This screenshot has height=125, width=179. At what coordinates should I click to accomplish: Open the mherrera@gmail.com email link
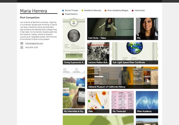[x=34, y=43]
